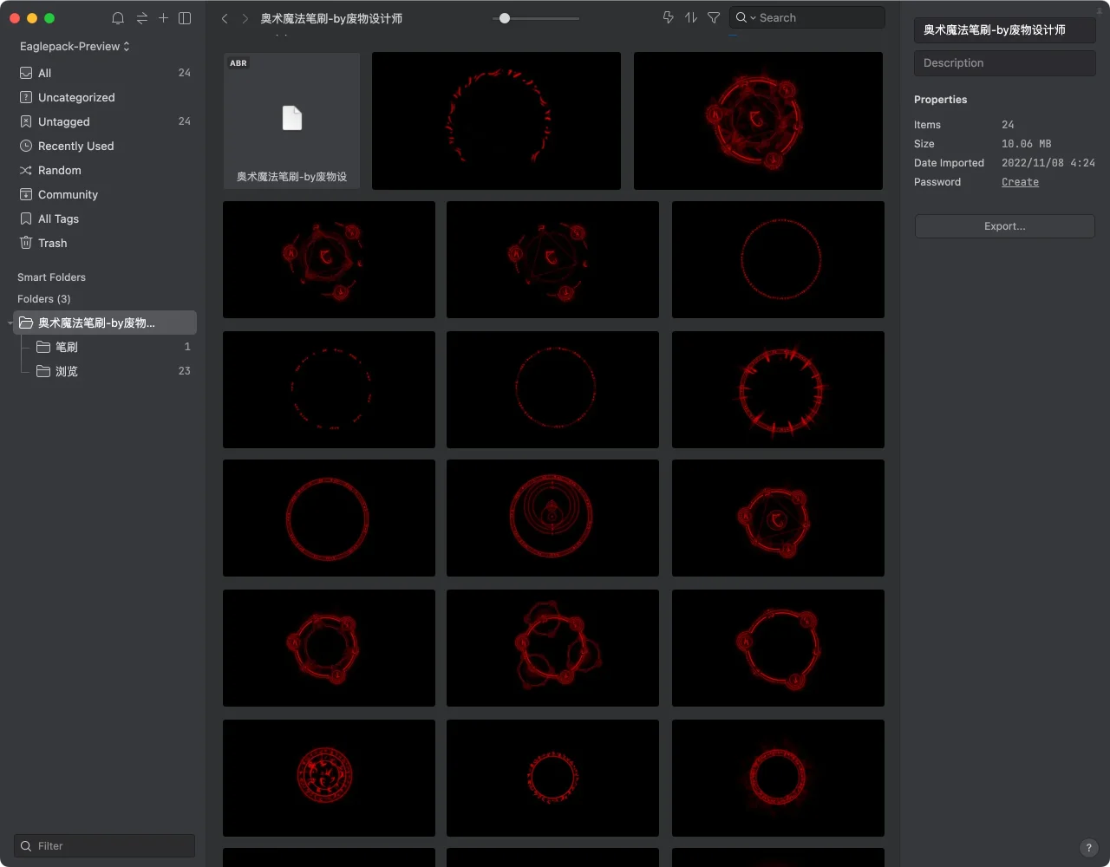
Task: Select the large glowing rune circle thumbnail
Action: point(758,121)
